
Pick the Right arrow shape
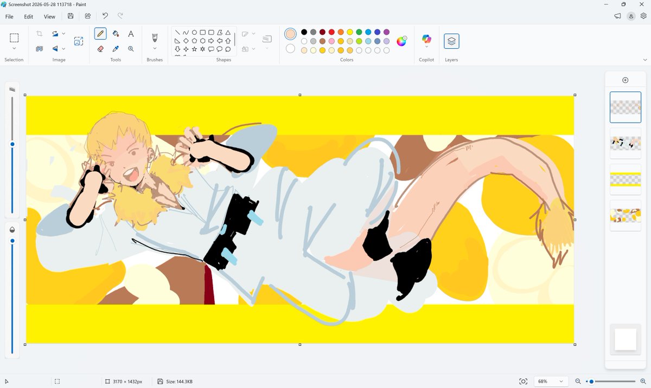point(211,41)
